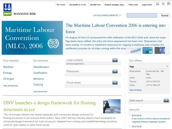Open the Par mums menu item
Image resolution: width=172 pixels, height=129 pixels.
click(x=61, y=5)
